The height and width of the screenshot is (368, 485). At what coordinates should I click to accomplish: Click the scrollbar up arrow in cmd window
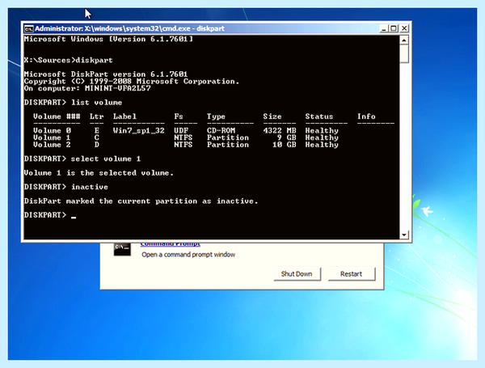(404, 40)
